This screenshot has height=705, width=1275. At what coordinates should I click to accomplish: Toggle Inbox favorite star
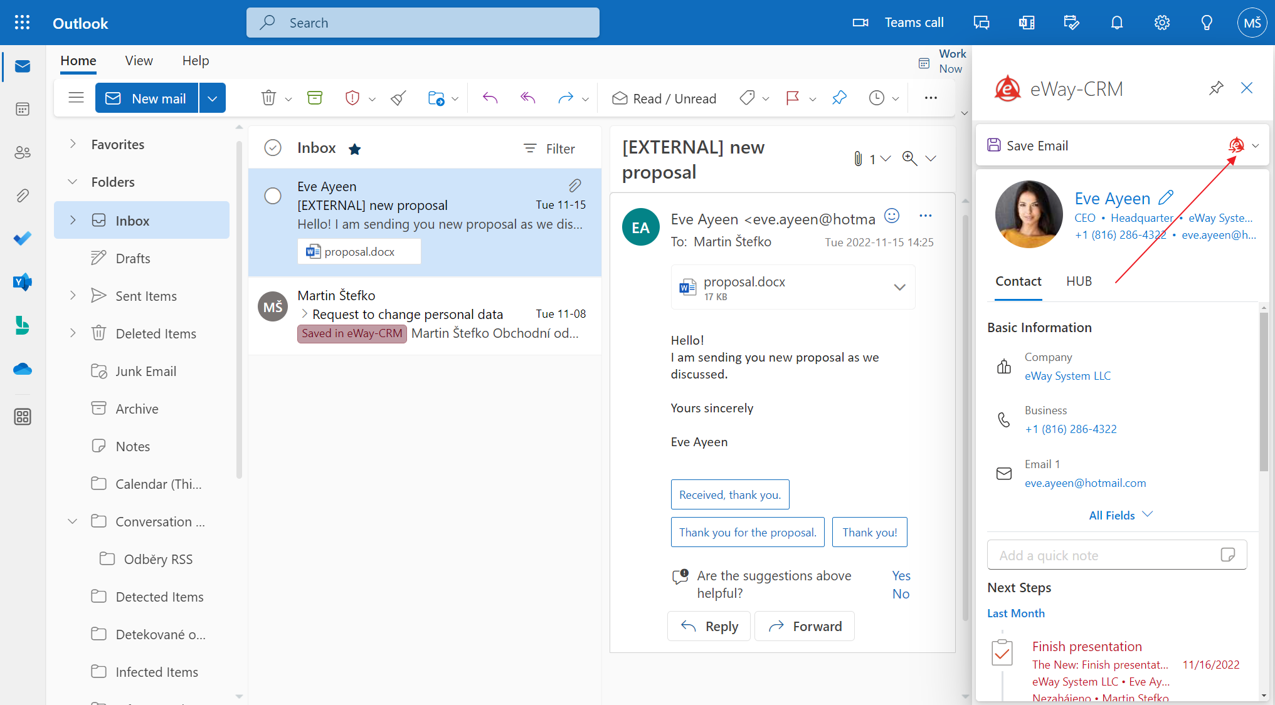[x=354, y=149]
